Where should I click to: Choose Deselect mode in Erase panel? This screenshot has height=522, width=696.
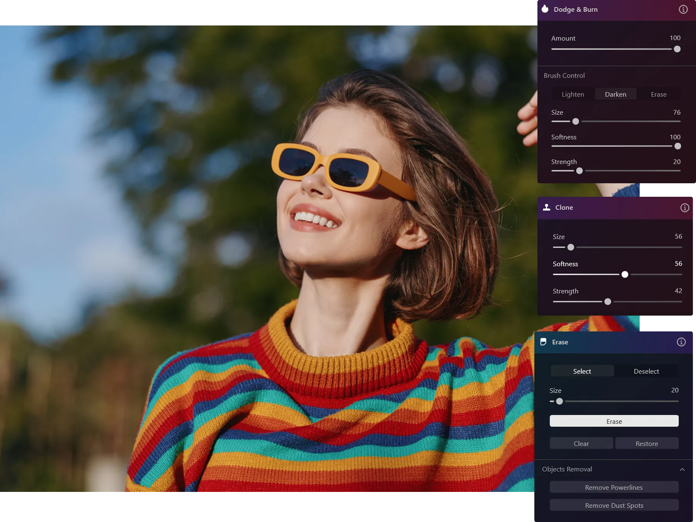point(646,371)
